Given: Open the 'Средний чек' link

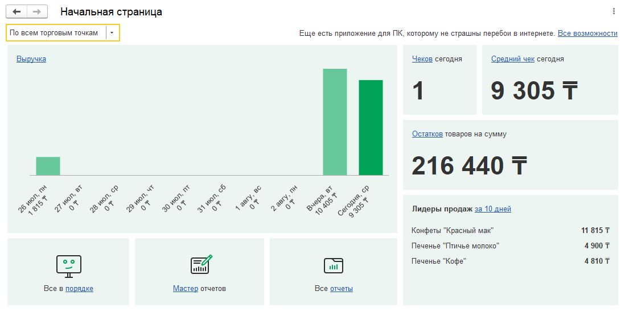Looking at the screenshot, I should (512, 59).
